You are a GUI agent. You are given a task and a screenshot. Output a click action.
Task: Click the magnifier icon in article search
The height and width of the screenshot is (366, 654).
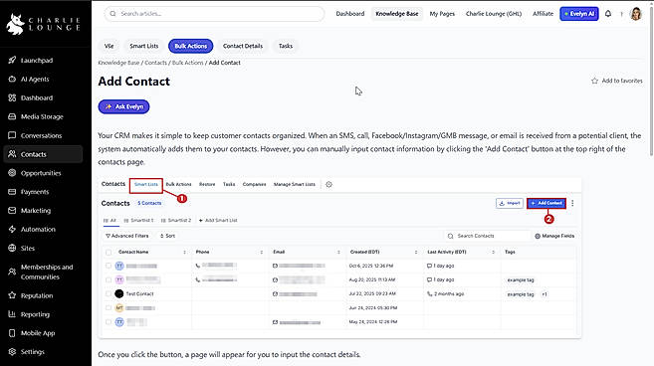[x=113, y=14]
